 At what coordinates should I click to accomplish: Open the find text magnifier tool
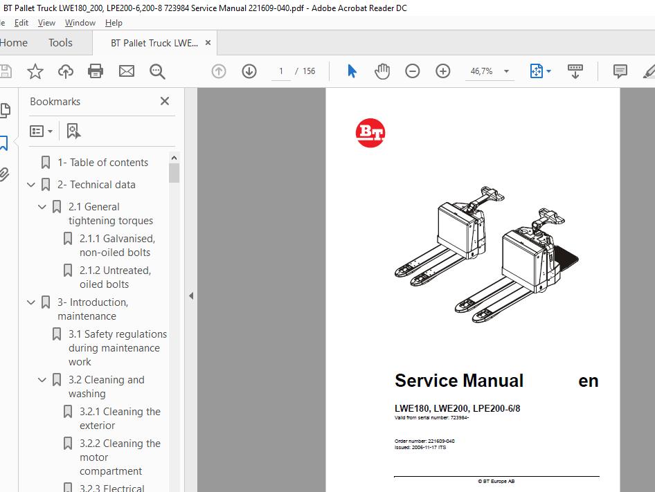click(x=157, y=71)
